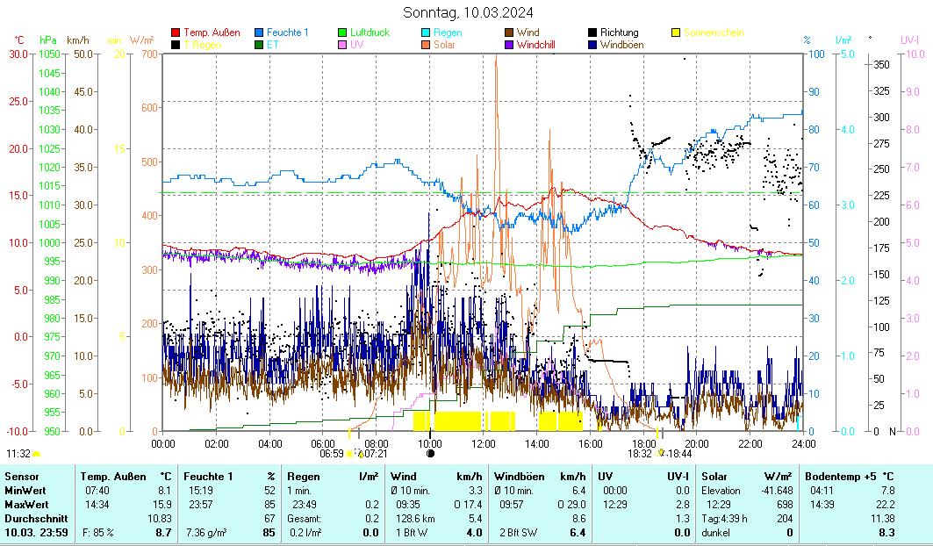The image size is (933, 546).
Task: Click the cyan Regen legend square
Action: [x=427, y=33]
